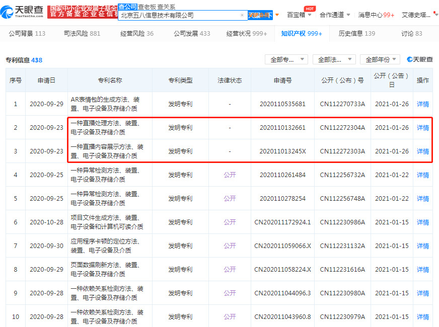Switch to 司法风险 tab
This screenshot has height=327, width=439.
82,34
